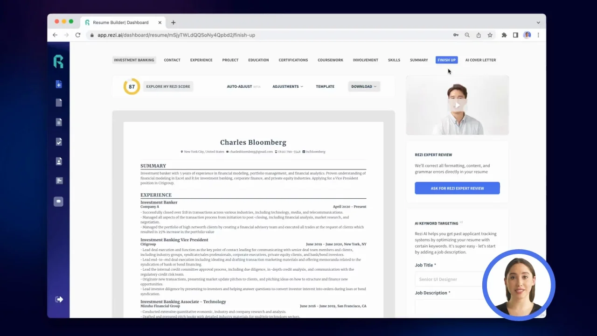Click the name Charles Bloomberg on resume
Screen dimensions: 597x336
253,142
